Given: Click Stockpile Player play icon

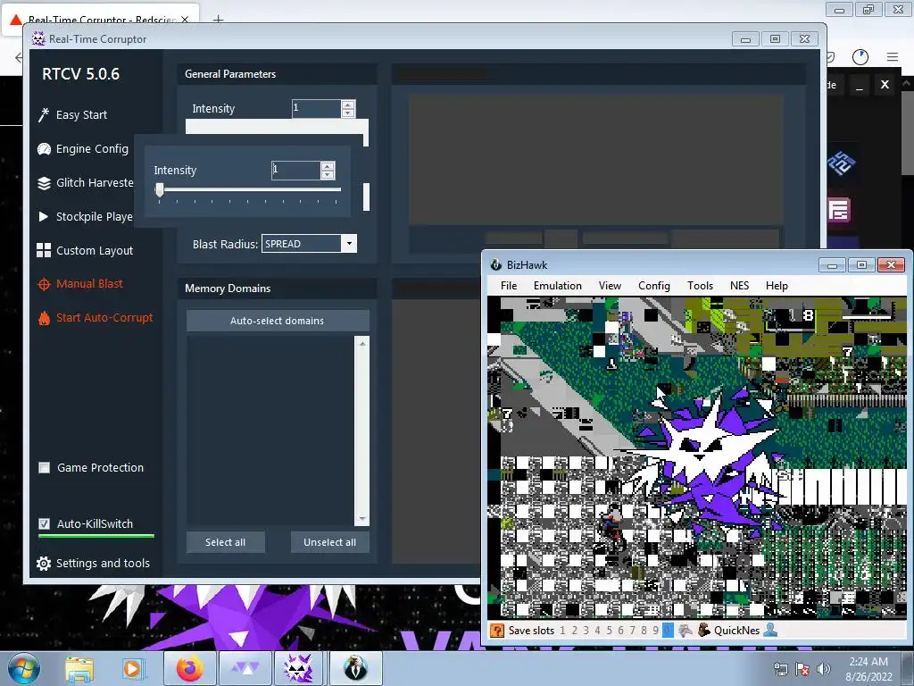Looking at the screenshot, I should [43, 216].
